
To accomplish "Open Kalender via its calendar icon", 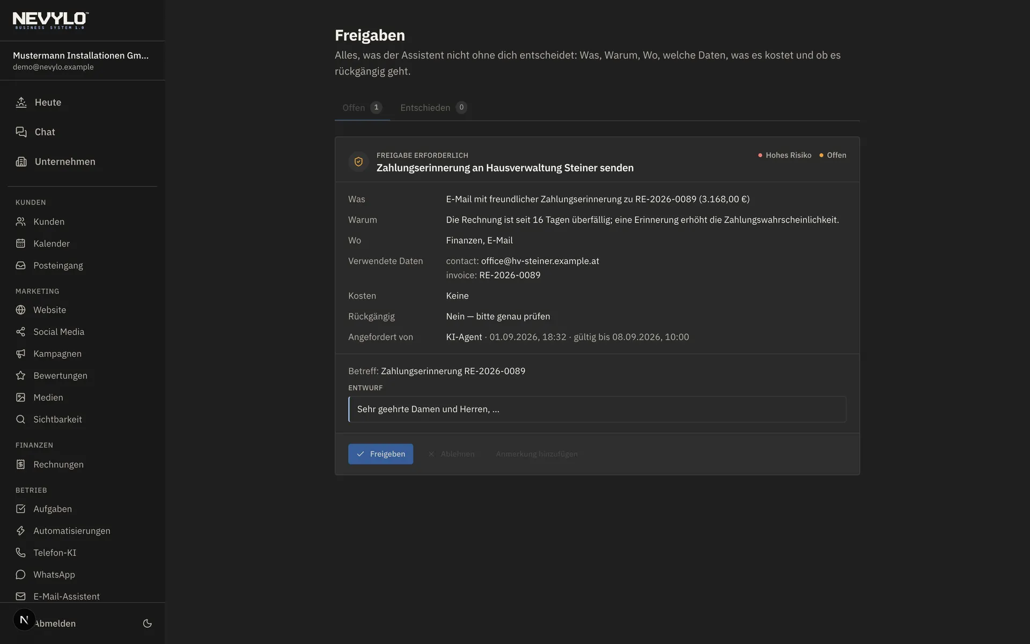I will (x=20, y=244).
